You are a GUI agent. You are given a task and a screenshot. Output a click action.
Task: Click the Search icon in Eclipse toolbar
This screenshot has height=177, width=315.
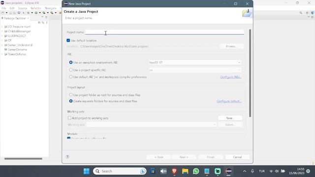coord(301,13)
